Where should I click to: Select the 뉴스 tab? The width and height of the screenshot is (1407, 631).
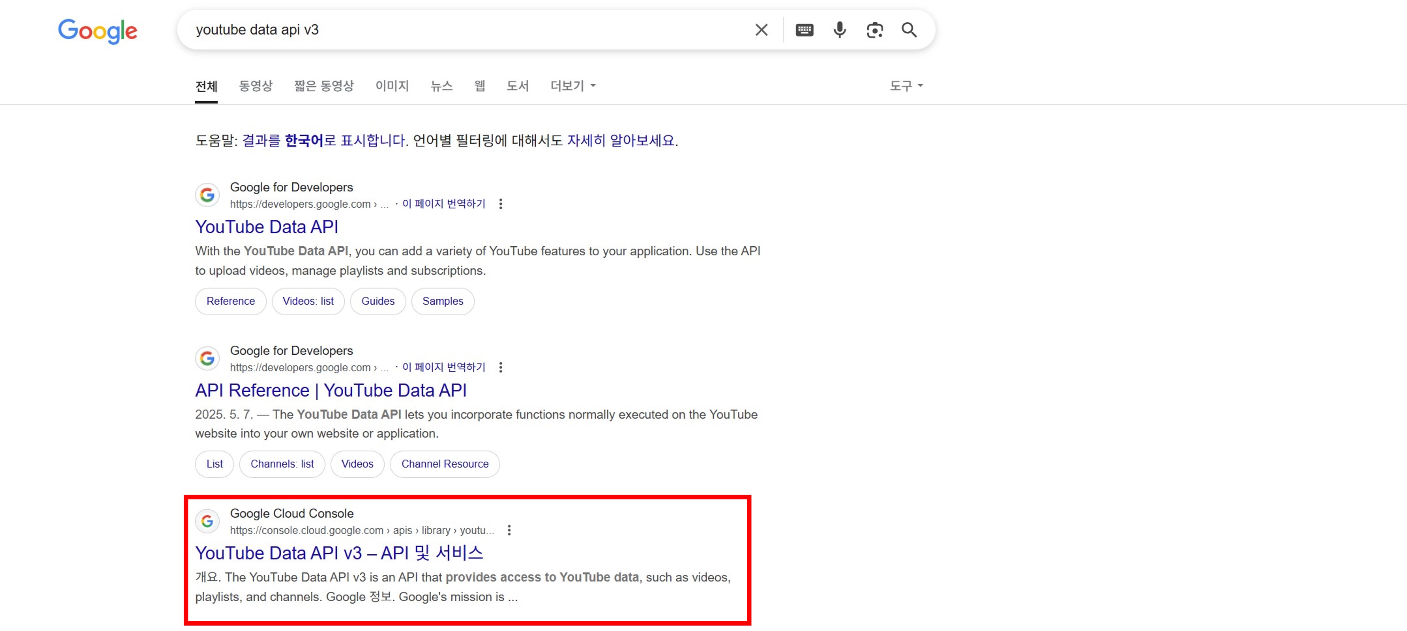[x=441, y=86]
